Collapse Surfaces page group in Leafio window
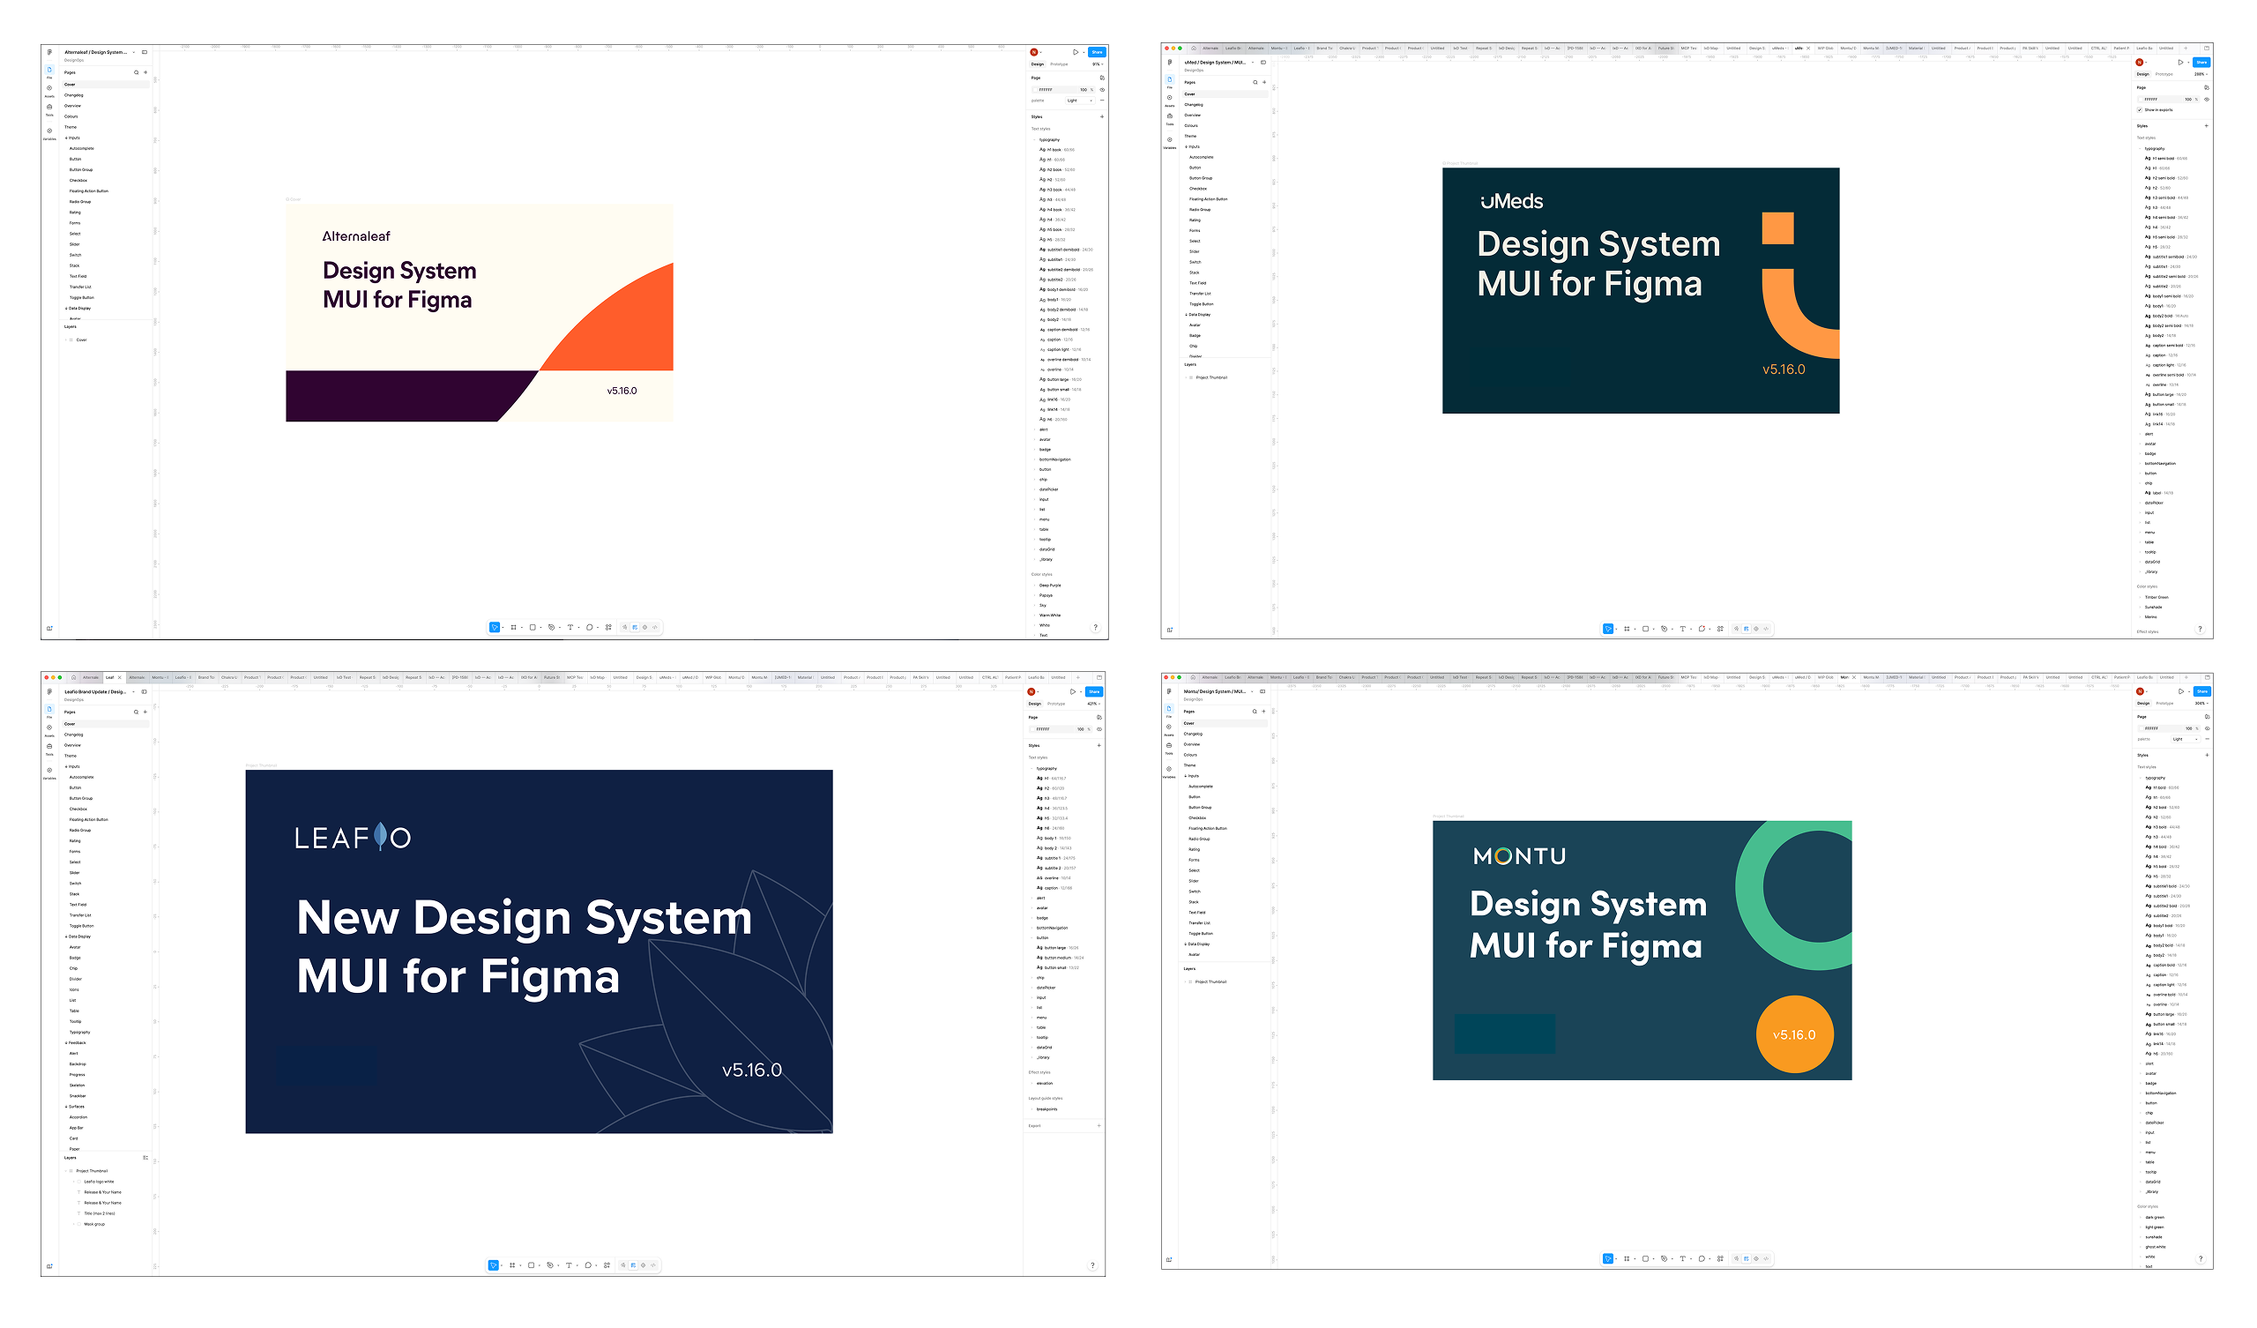Screen dimensions: 2257x1328 [66, 1107]
